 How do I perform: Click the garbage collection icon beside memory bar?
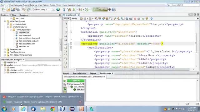(x=110, y=10)
